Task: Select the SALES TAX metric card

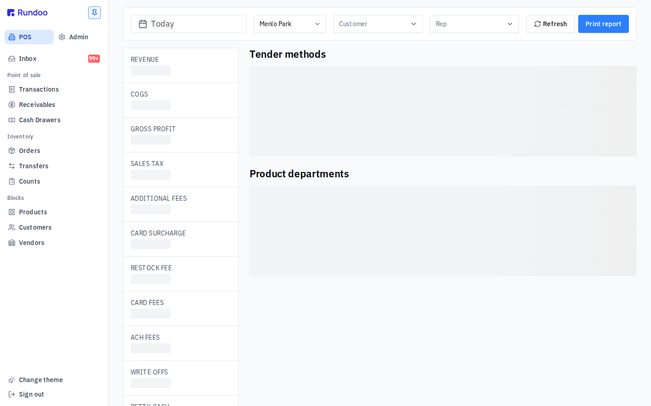Action: coord(181,170)
